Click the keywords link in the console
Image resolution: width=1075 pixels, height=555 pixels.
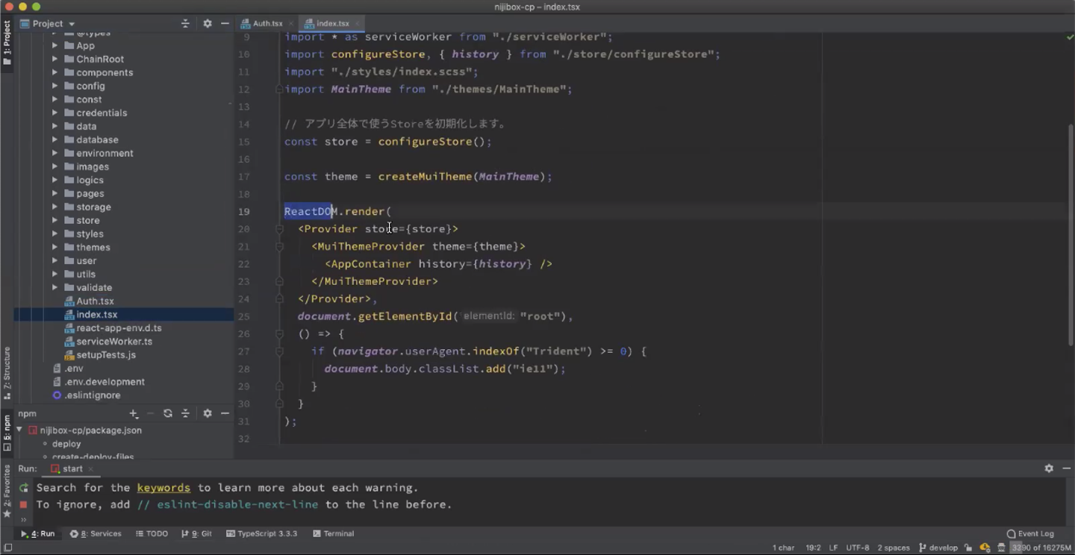[x=163, y=488]
